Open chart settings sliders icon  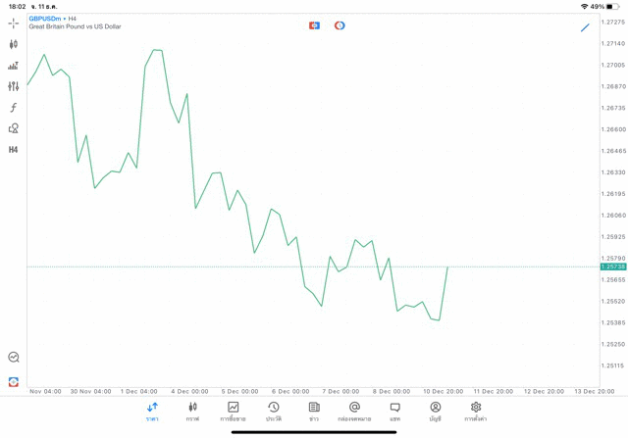pos(13,86)
